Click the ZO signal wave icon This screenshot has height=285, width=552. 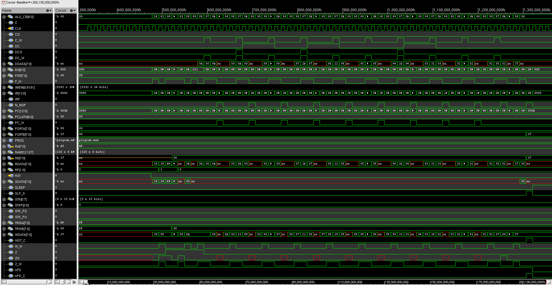(11, 258)
